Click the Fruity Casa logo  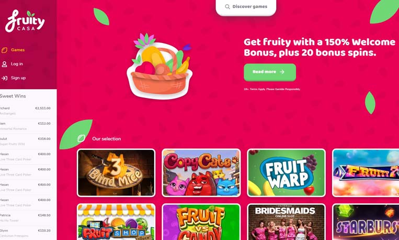pos(25,21)
